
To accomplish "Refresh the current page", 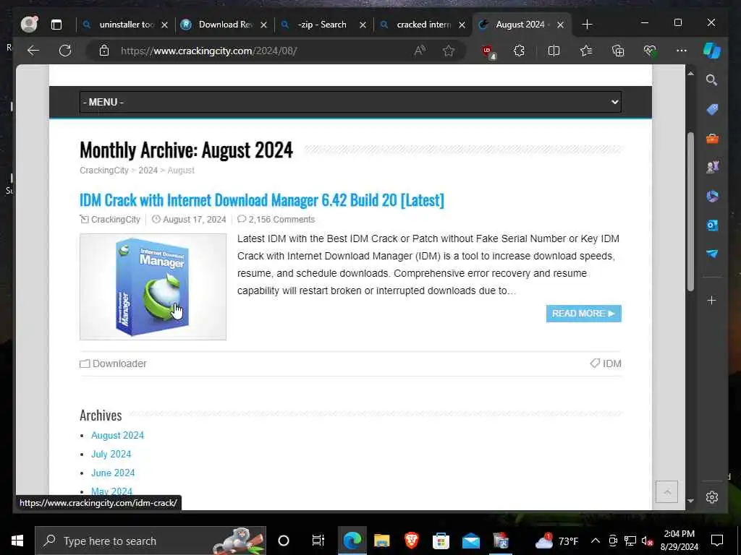I will pos(64,51).
